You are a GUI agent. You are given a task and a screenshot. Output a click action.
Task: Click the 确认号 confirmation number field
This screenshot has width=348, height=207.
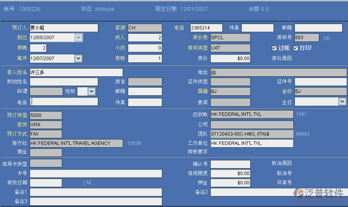[230, 164]
